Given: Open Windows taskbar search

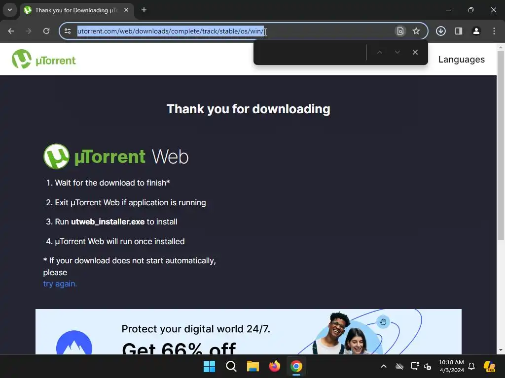Looking at the screenshot, I should tap(231, 366).
